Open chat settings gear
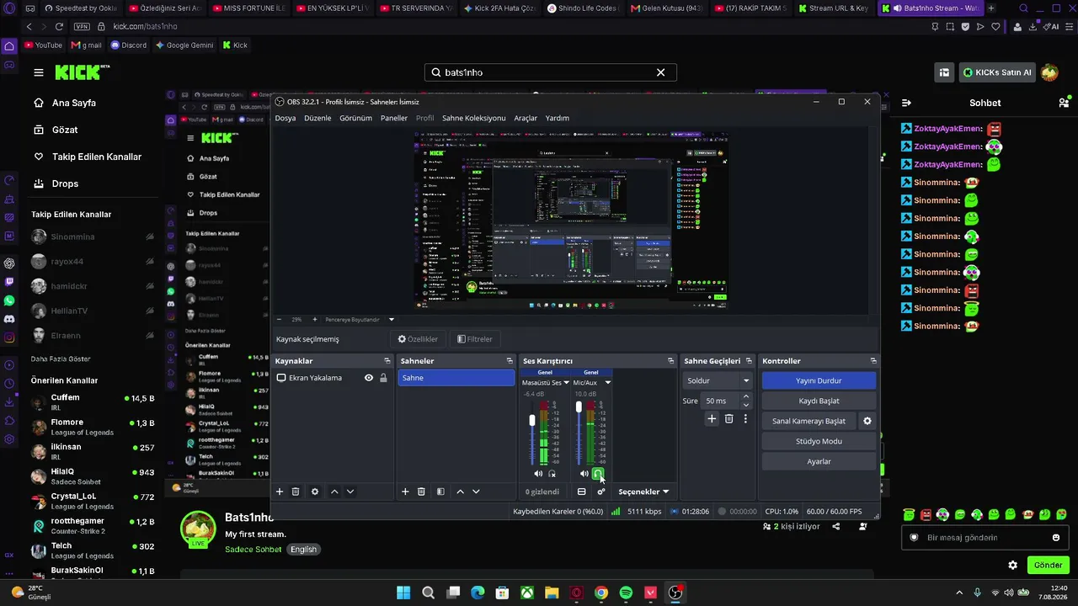 (1013, 566)
